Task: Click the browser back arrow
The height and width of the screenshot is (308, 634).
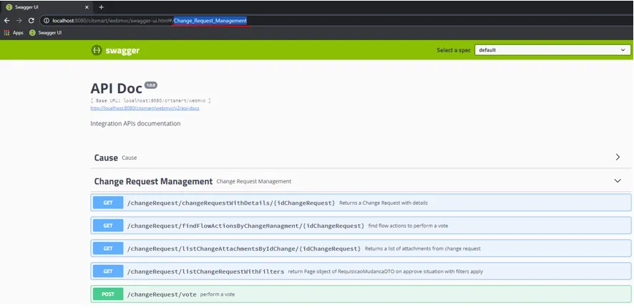Action: [x=7, y=21]
